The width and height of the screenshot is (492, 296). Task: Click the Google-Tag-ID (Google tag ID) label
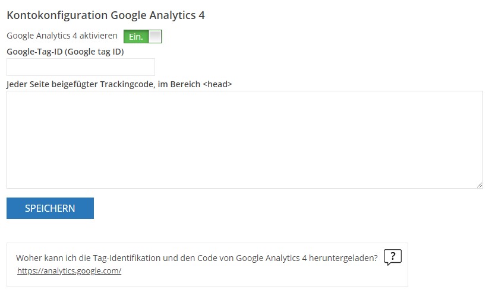65,52
